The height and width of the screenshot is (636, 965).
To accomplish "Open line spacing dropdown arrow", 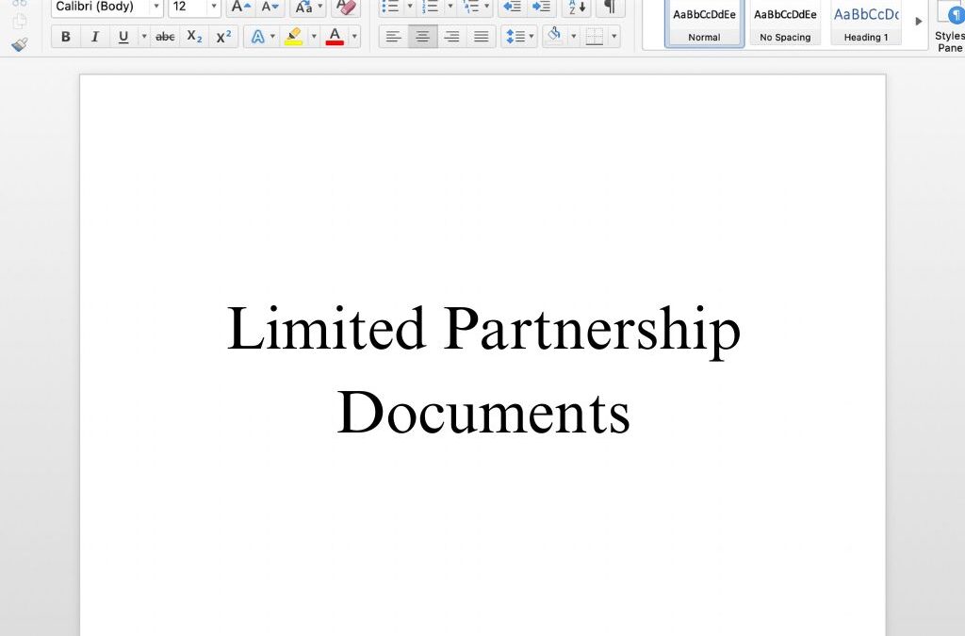I will coord(532,37).
